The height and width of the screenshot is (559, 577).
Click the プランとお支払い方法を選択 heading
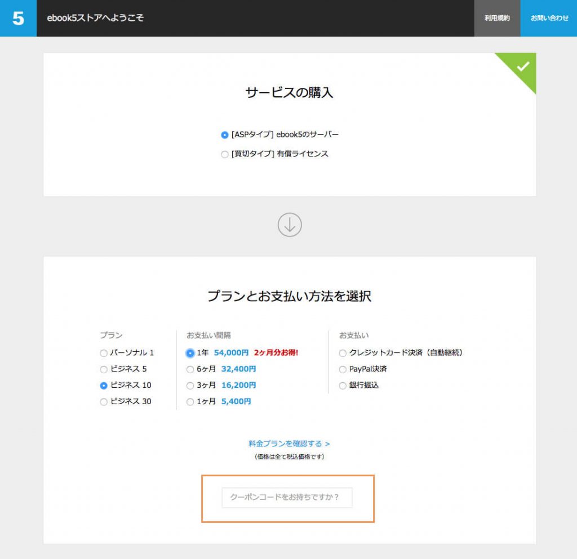point(289,296)
